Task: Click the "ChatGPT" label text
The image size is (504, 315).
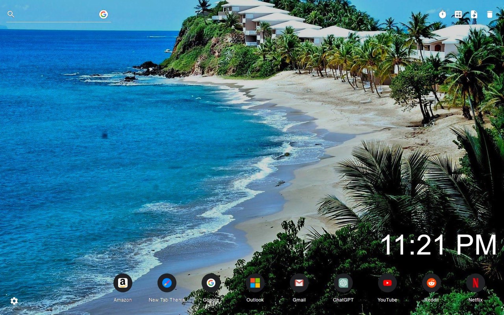Action: 343,300
